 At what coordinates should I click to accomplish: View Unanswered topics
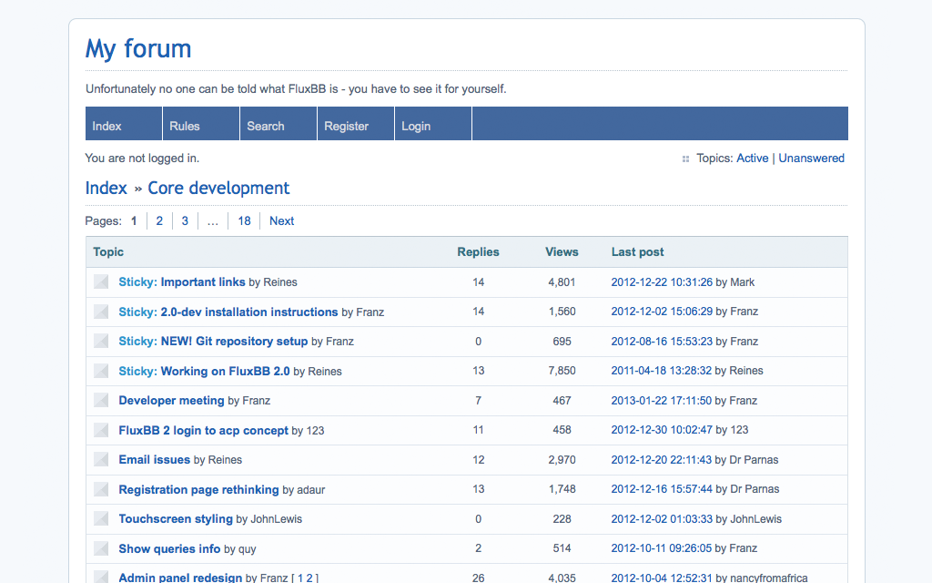(x=811, y=158)
